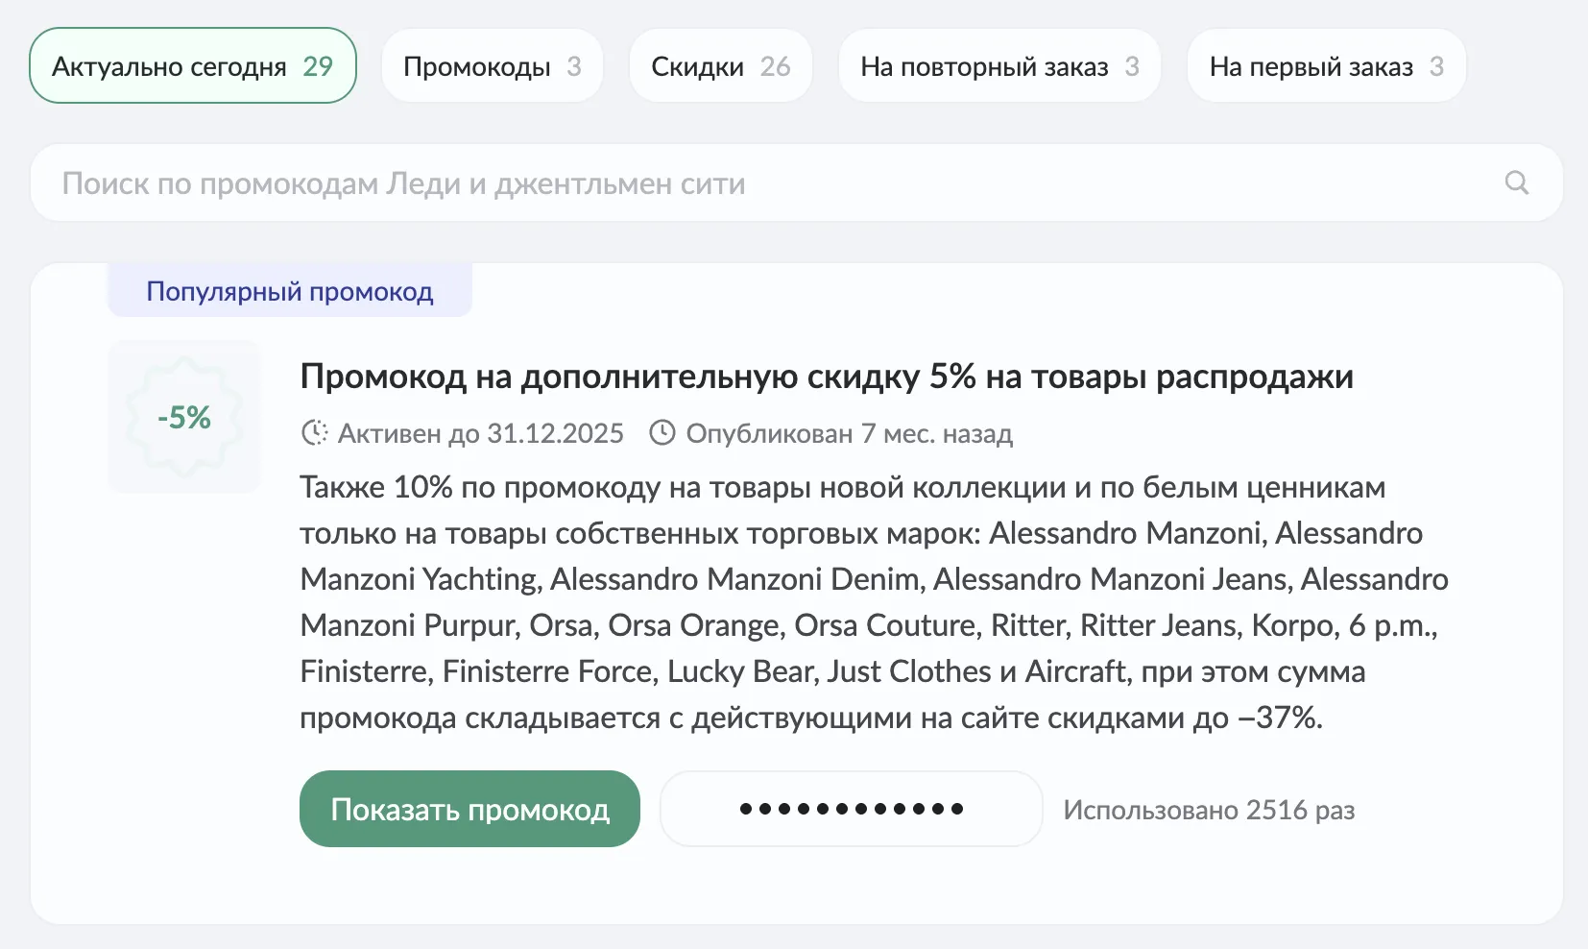Viewport: 1588px width, 949px height.
Task: Click the -5% discount badge
Action: (184, 417)
